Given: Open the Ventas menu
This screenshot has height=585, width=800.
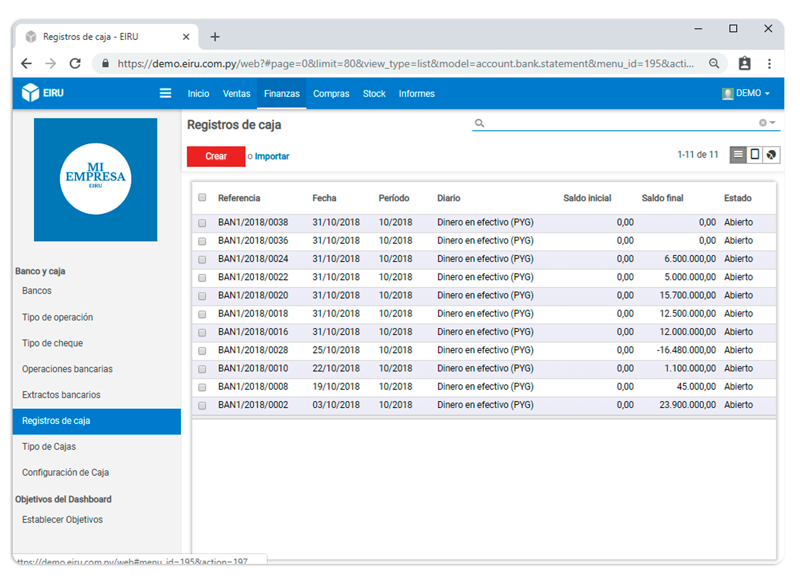Looking at the screenshot, I should tap(237, 93).
